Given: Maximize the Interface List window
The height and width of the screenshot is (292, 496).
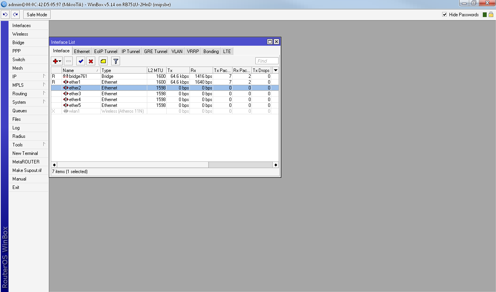Looking at the screenshot, I should 270,42.
